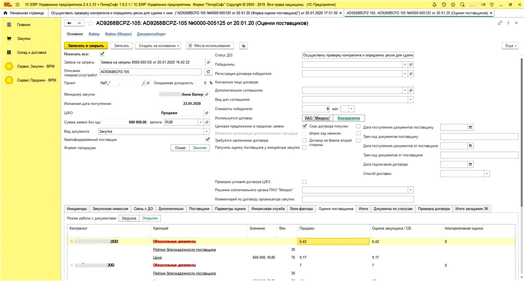Expand the Вид документа dropdown
Image resolution: width=524 pixels, height=281 pixels.
pos(206,131)
